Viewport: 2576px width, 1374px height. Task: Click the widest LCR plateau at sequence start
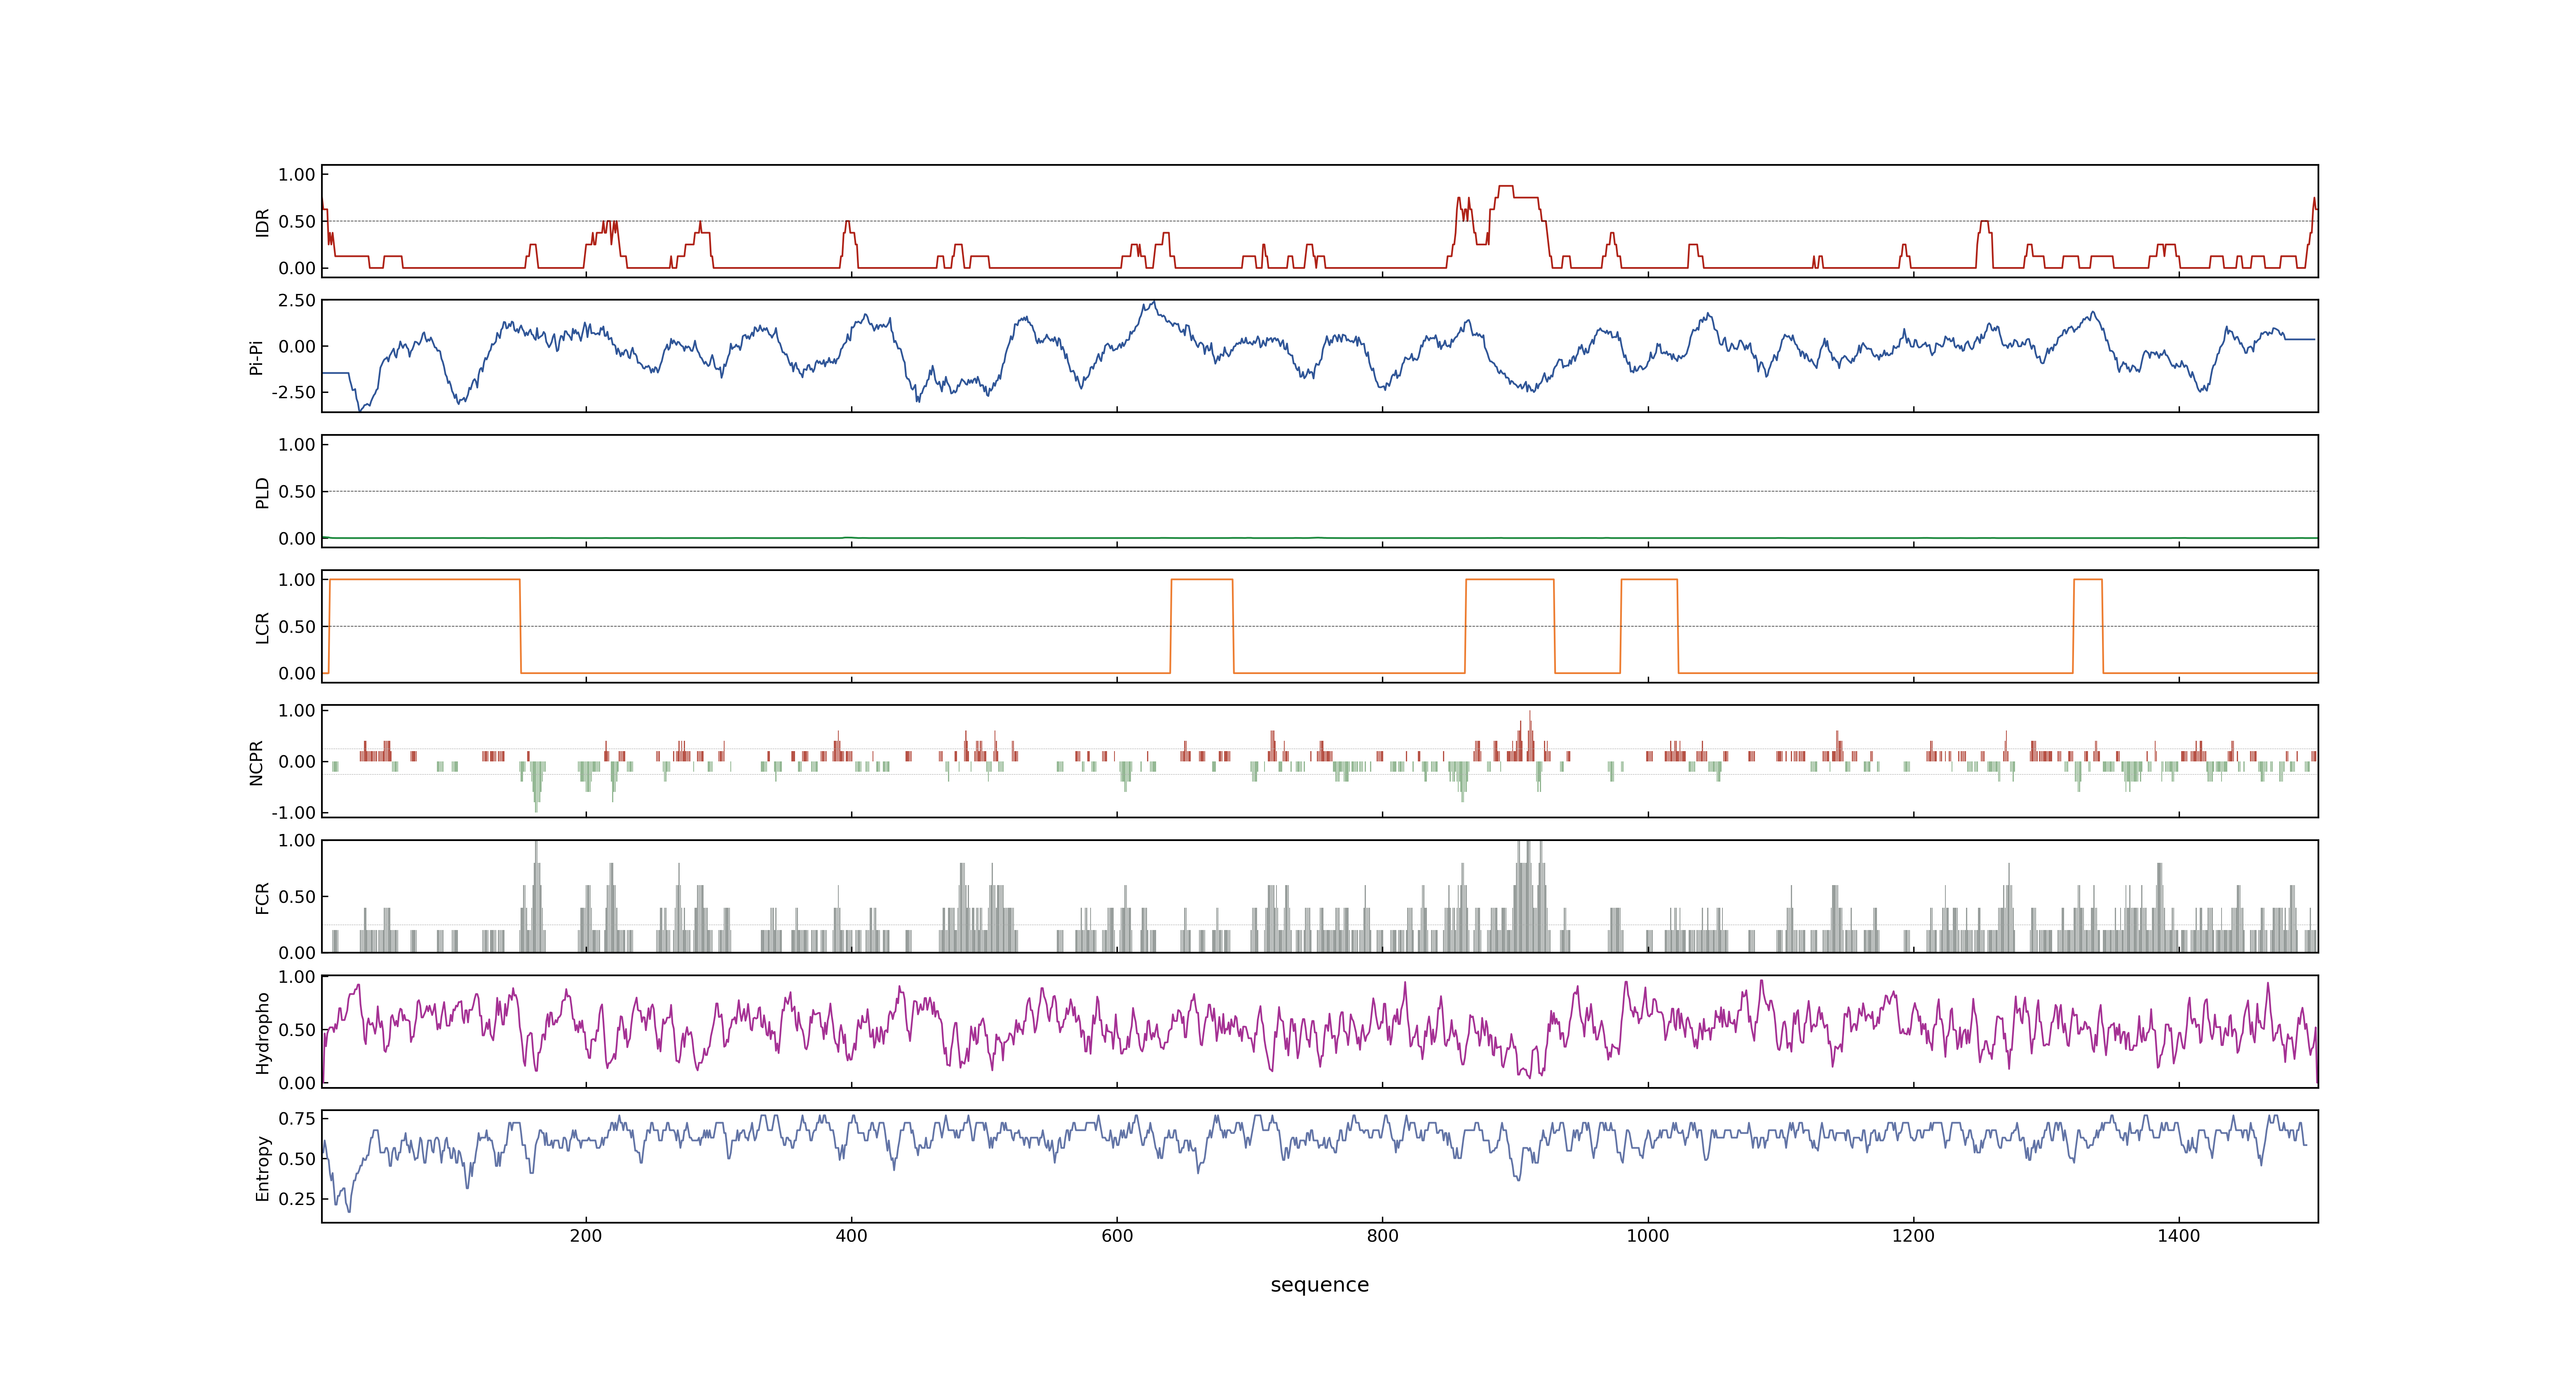[x=424, y=580]
